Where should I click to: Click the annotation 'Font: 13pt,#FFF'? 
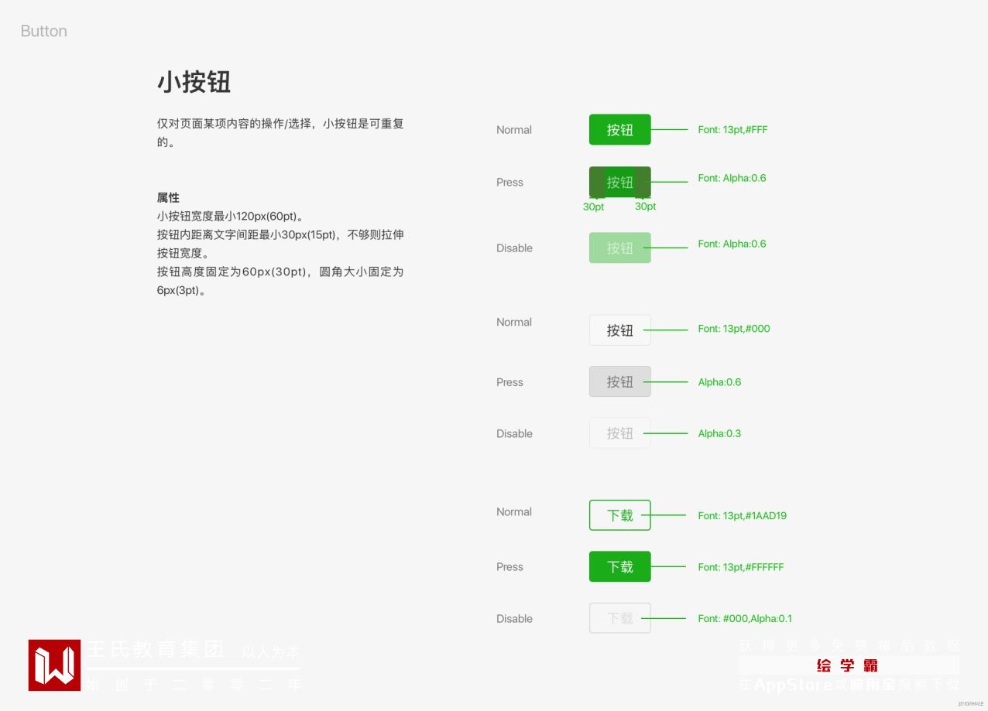click(x=732, y=130)
